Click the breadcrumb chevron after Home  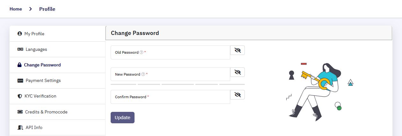point(31,9)
